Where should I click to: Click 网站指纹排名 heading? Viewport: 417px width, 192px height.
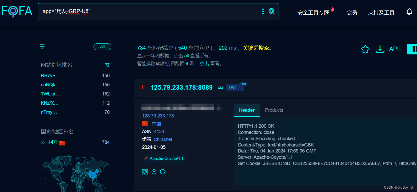(57, 65)
